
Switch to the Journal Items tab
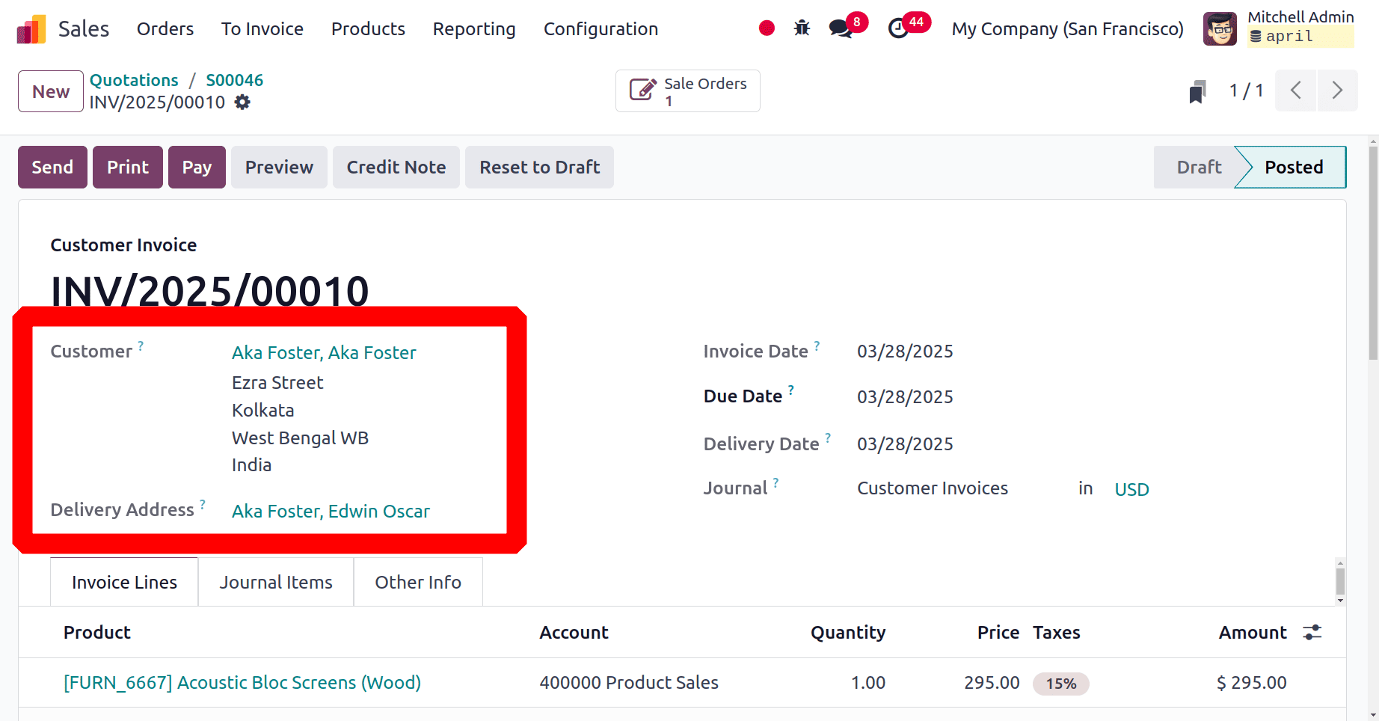pyautogui.click(x=275, y=581)
